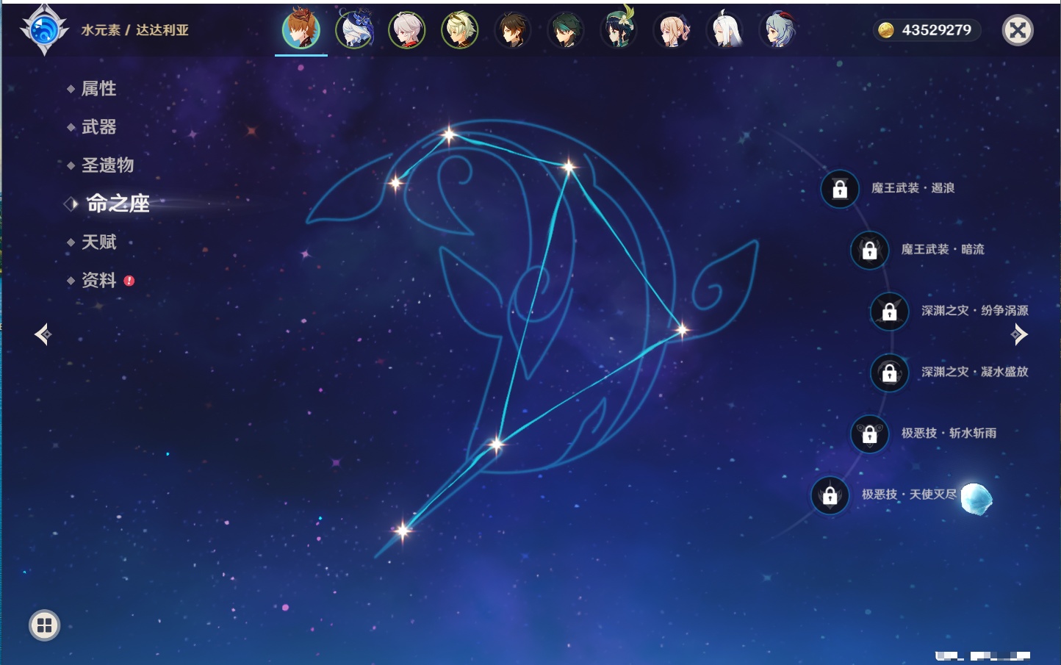The image size is (1061, 665).
Task: Choose the blue-haired portrait with red horns
Action: [777, 30]
